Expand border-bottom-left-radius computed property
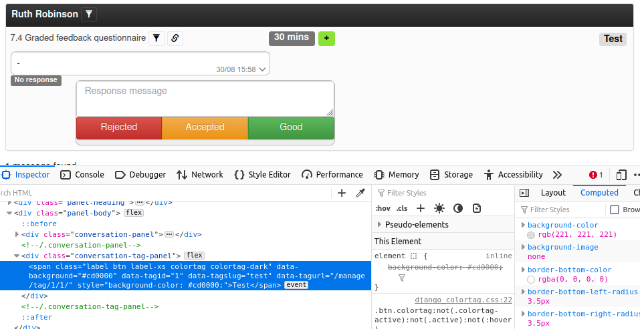Screen dimensions: 640x329 click(523, 292)
